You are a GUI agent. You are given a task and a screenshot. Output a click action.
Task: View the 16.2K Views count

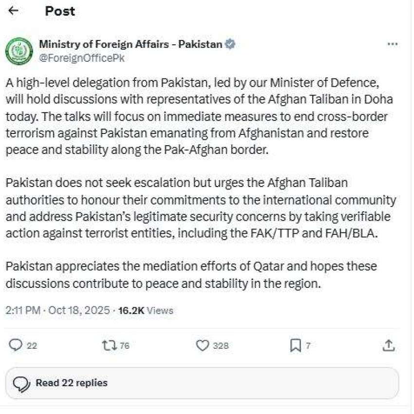145,310
